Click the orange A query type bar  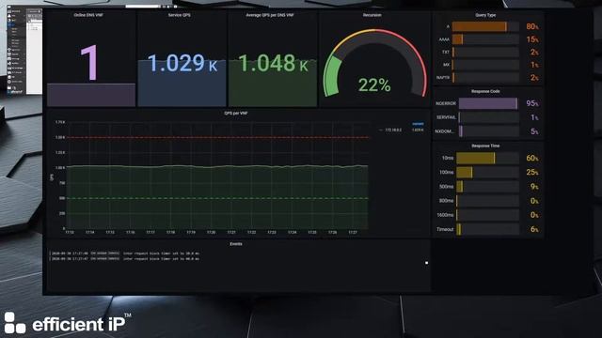[x=479, y=26]
